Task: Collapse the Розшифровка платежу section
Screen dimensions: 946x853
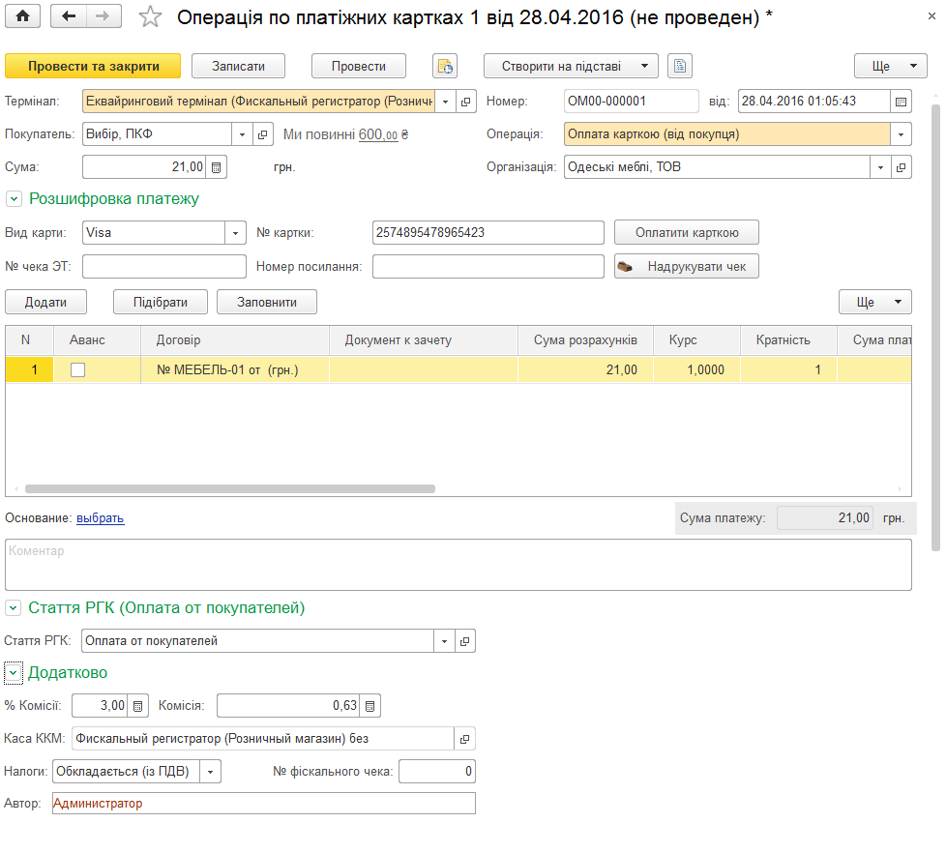Action: (14, 198)
